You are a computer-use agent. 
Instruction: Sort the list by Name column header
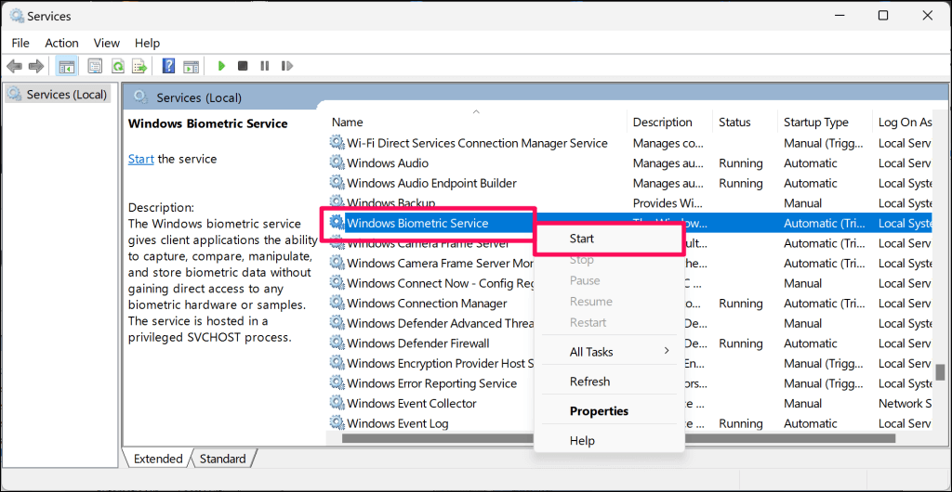[348, 122]
